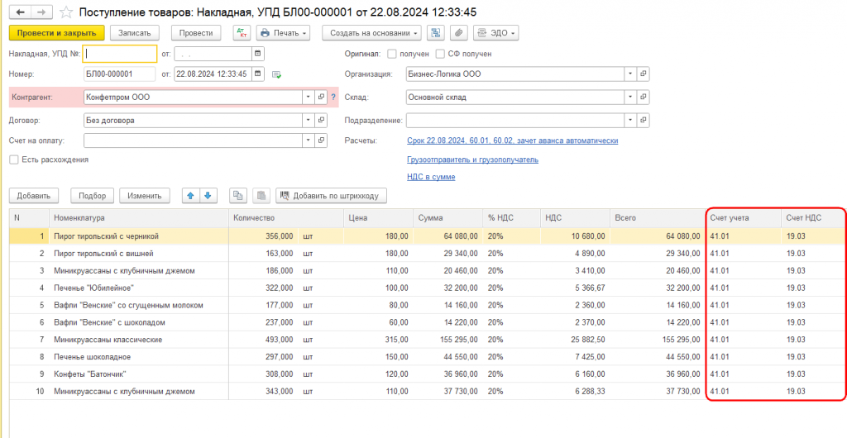The image size is (847, 438).
Task: Click the Количество column header
Action: point(285,218)
